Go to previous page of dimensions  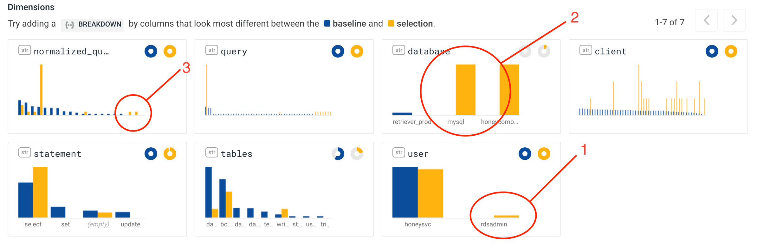(706, 21)
